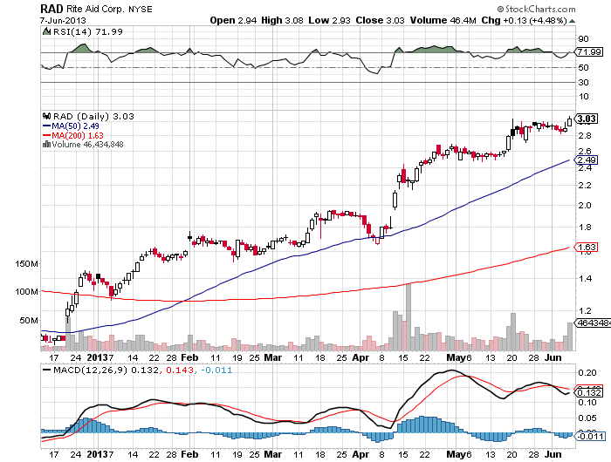
Task: Click the 2013 label on price chart axis
Action: coord(98,357)
